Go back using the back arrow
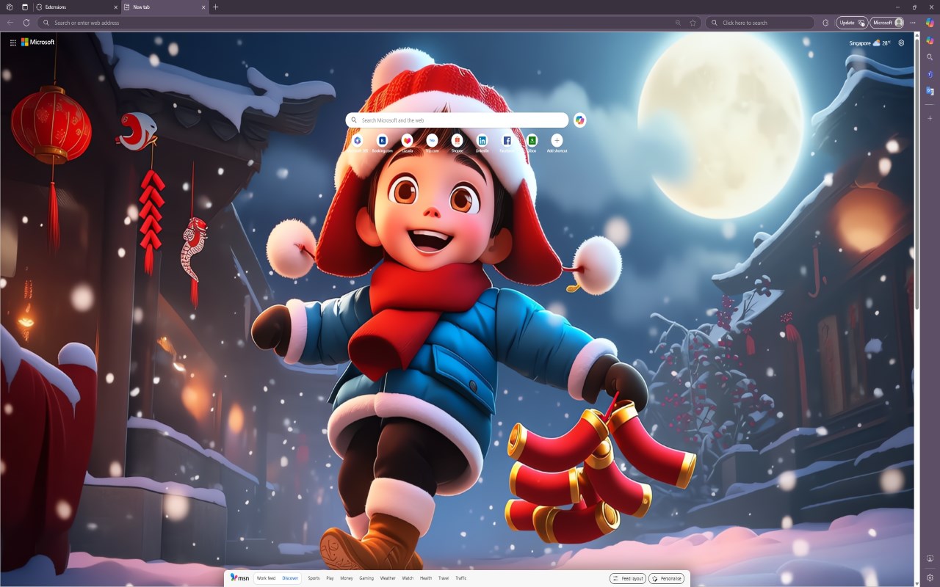Image resolution: width=940 pixels, height=587 pixels. pyautogui.click(x=10, y=23)
